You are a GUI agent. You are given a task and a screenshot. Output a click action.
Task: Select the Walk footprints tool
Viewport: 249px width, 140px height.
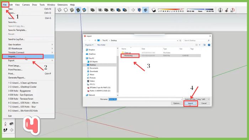pyautogui.click(x=5, y=130)
